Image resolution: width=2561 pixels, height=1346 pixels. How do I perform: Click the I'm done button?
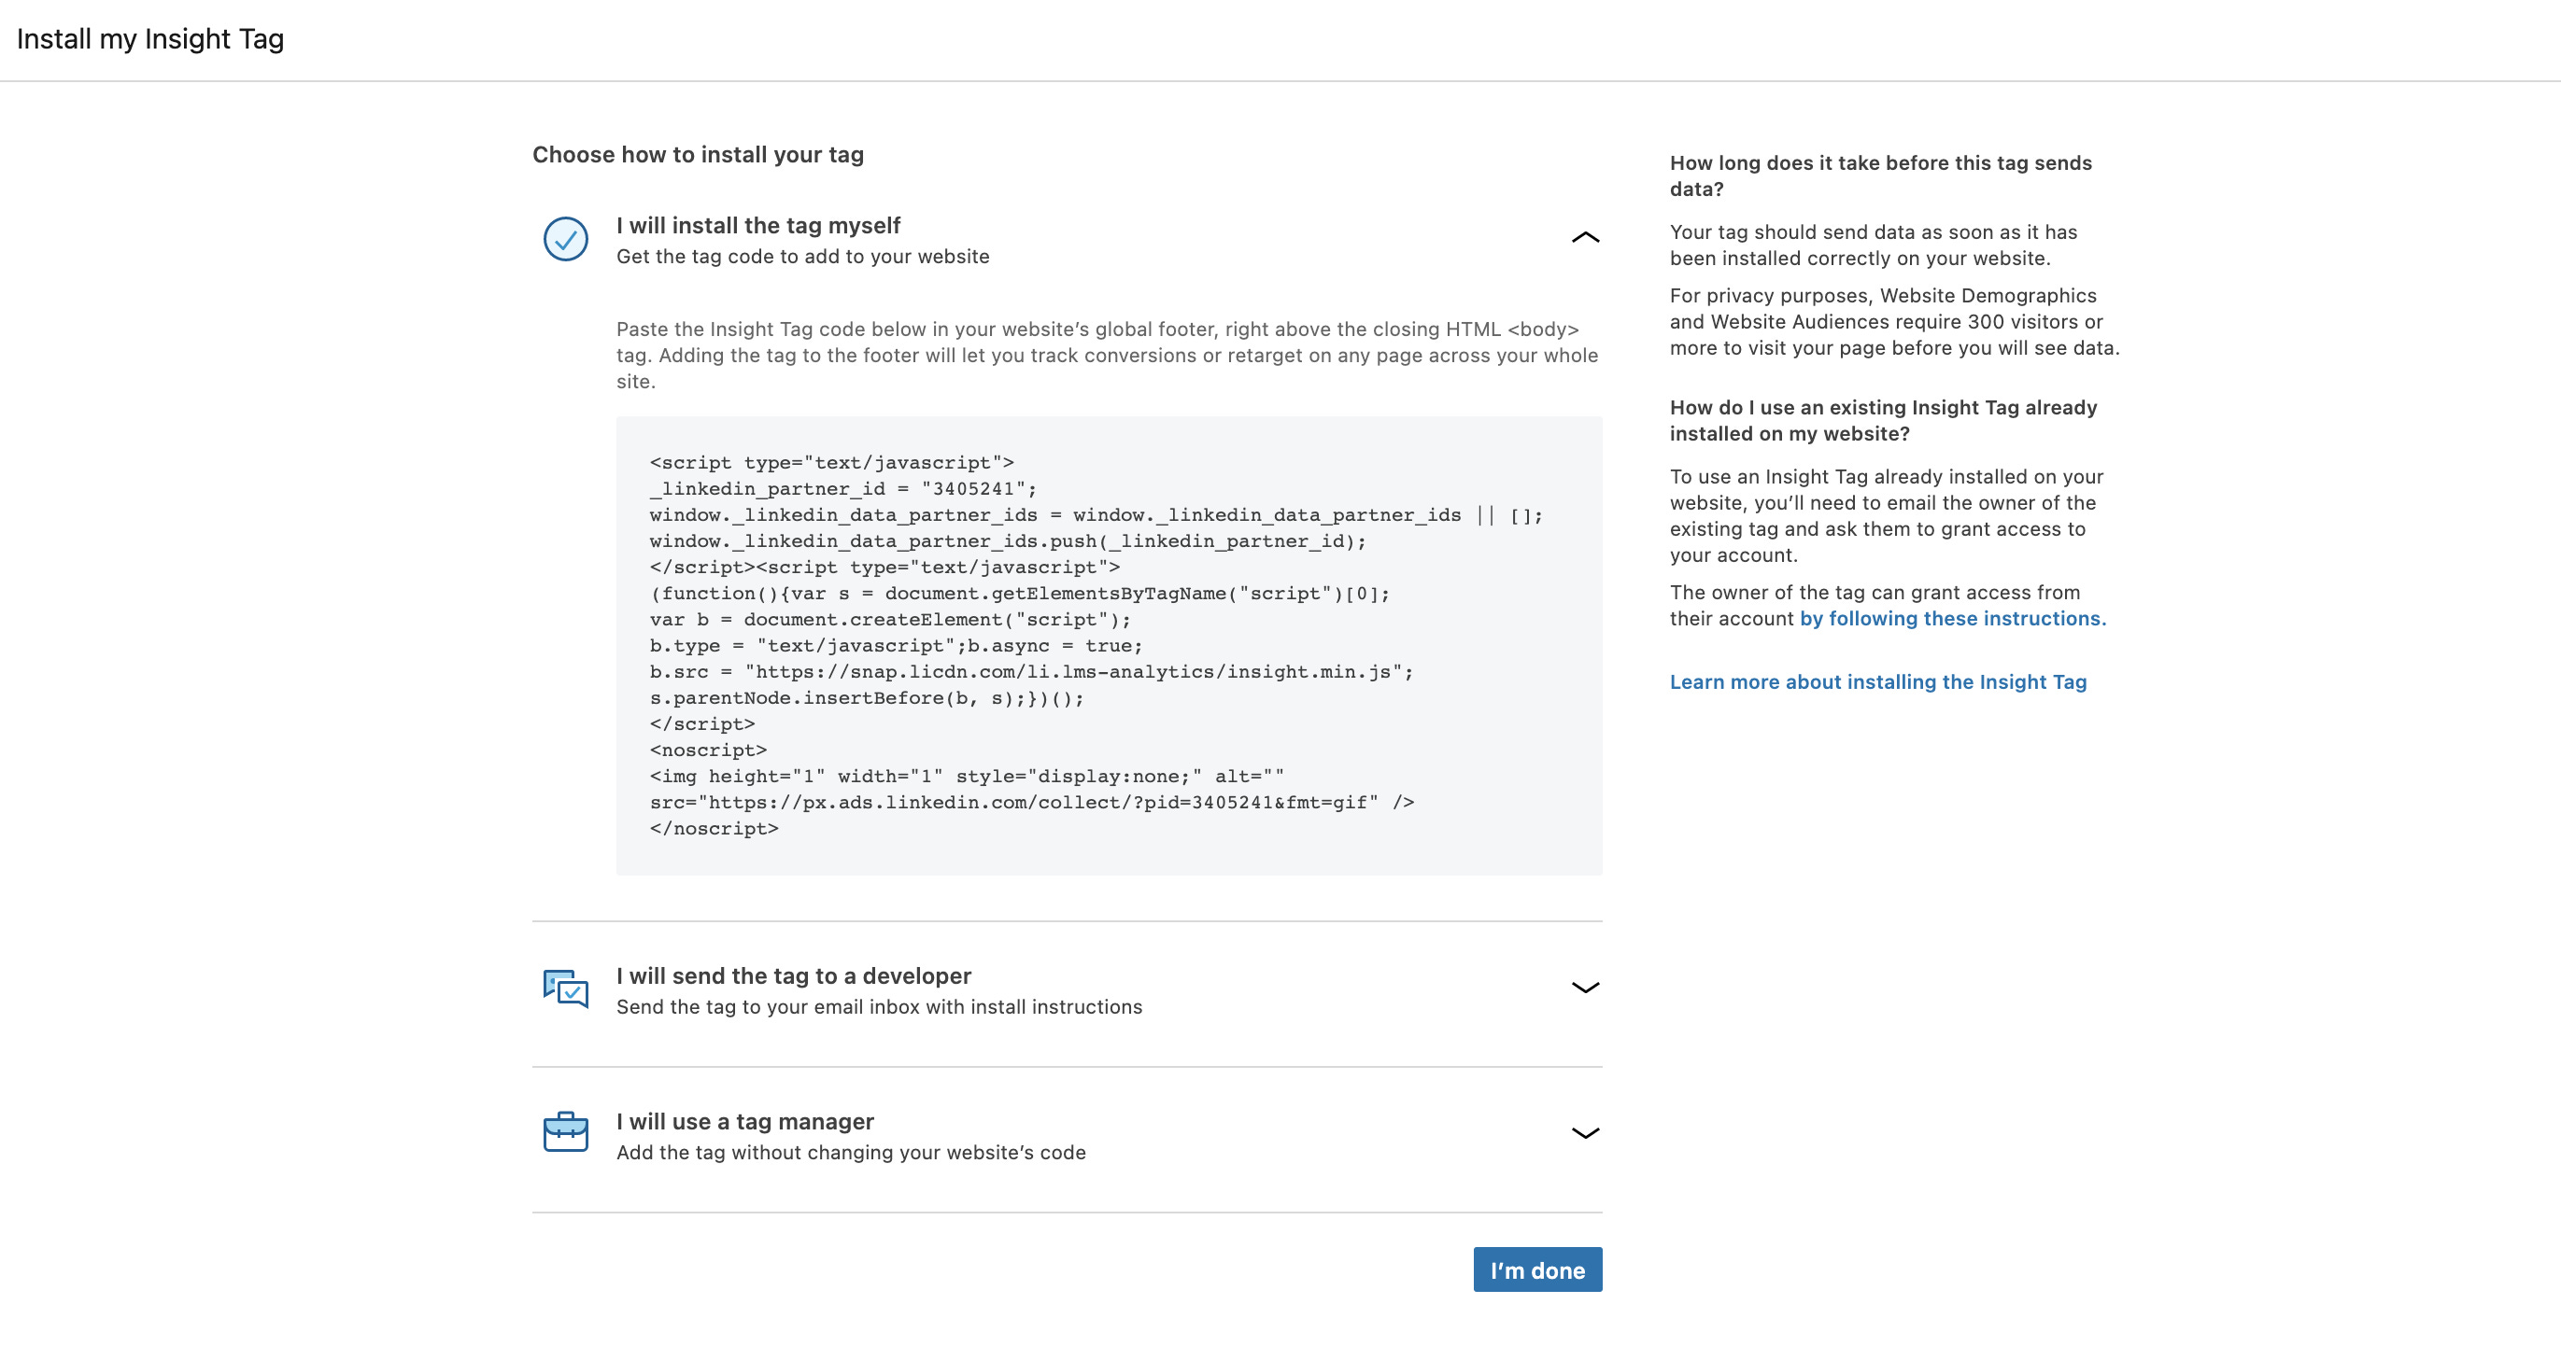(x=1537, y=1269)
